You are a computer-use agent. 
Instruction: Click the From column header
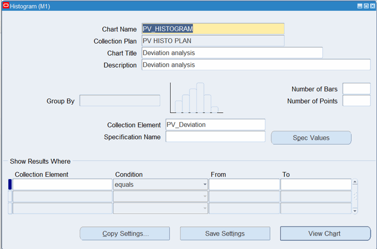pyautogui.click(x=218, y=174)
